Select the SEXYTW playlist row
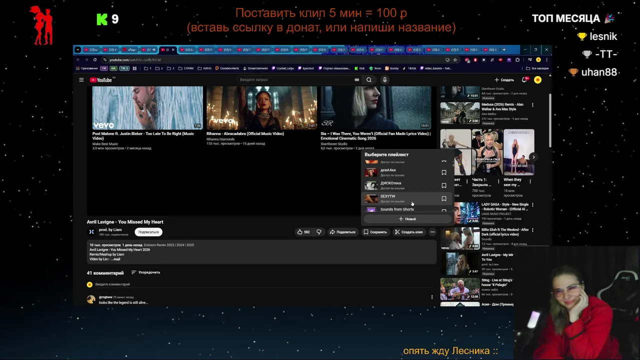The height and width of the screenshot is (360, 640). point(407,198)
